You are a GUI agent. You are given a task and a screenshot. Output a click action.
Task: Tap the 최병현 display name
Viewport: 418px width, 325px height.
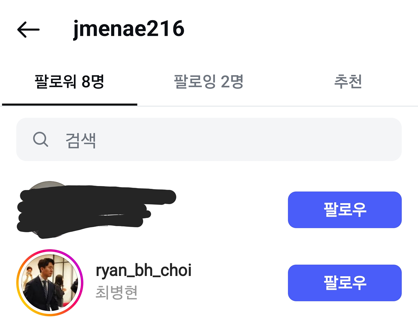point(116,293)
